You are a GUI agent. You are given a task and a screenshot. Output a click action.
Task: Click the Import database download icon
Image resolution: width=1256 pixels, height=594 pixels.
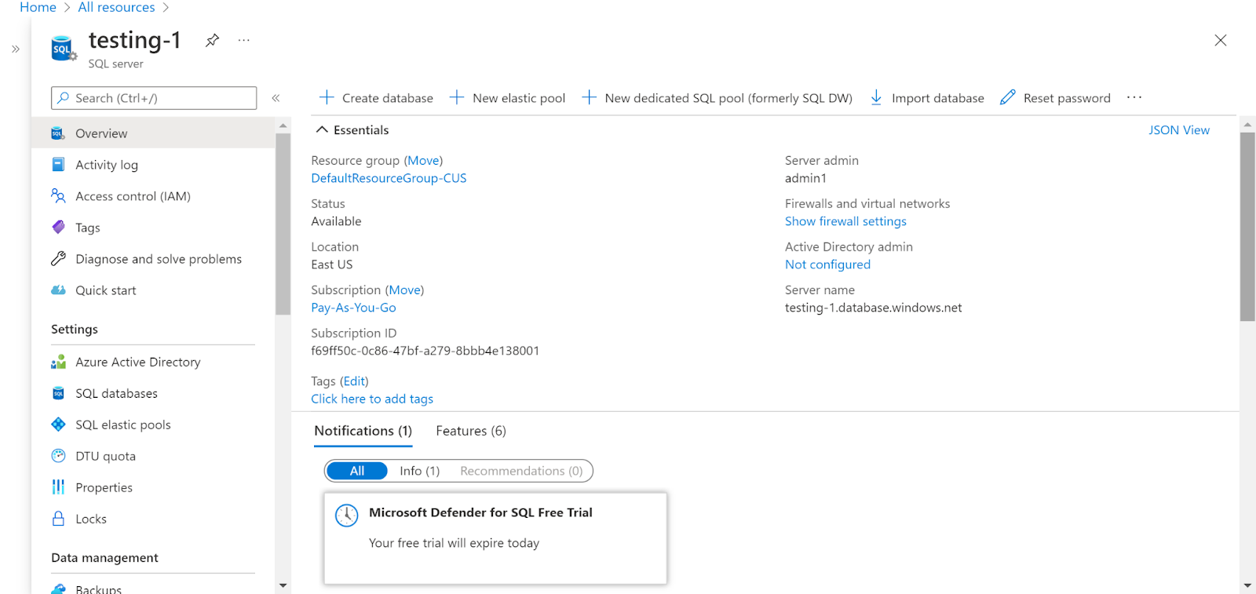tap(876, 97)
